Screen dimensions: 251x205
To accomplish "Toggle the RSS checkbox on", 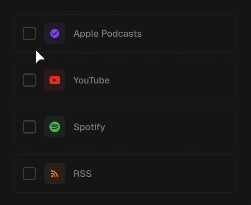I will click(29, 174).
